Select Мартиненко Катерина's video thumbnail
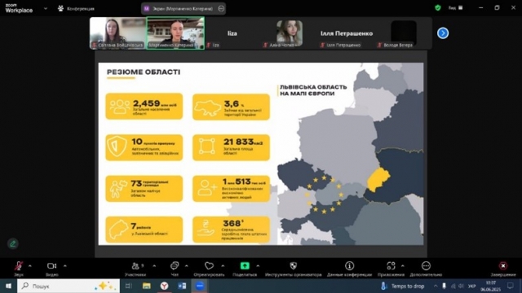Screen dimensions: 522x293 click(175, 33)
